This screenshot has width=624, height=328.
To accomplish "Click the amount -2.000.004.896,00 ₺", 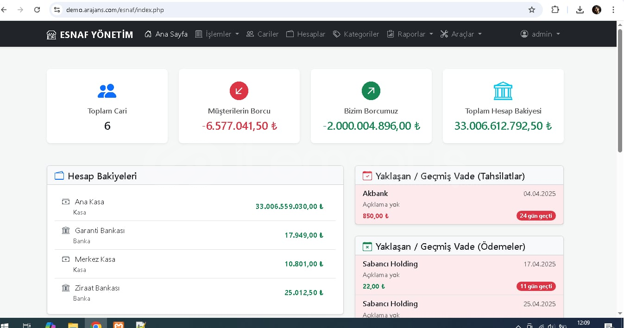I will coord(371,126).
